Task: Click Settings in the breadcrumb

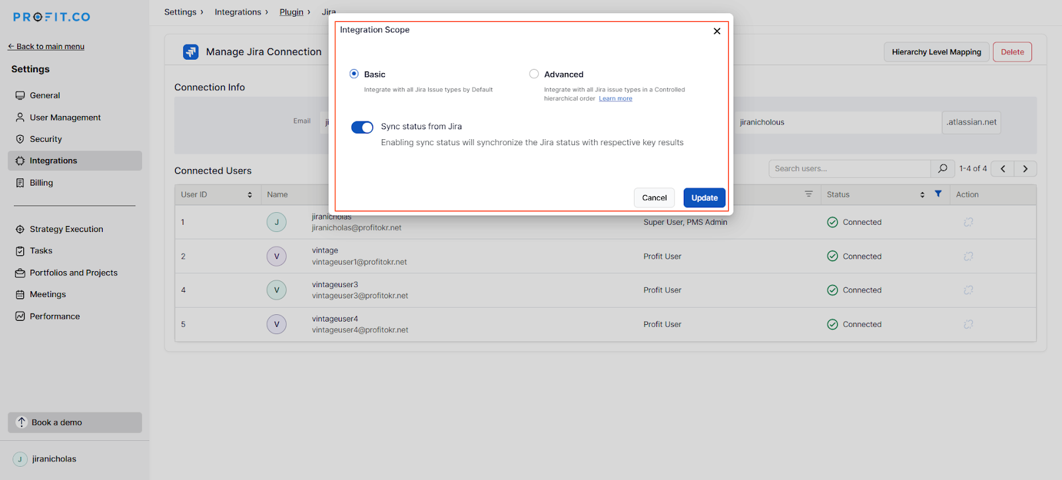Action: click(x=181, y=12)
